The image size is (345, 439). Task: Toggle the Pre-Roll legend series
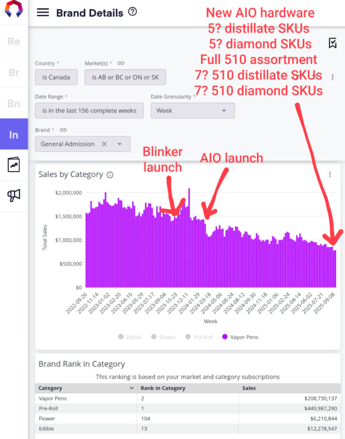coord(199,337)
